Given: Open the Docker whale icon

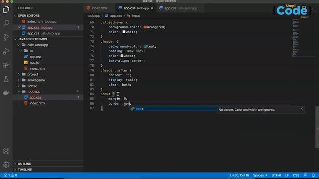Looking at the screenshot, I should [x=6, y=93].
